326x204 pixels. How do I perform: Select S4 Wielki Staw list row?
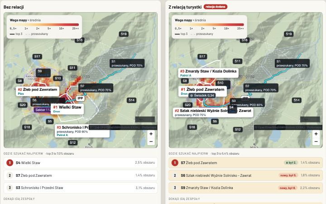(81, 163)
